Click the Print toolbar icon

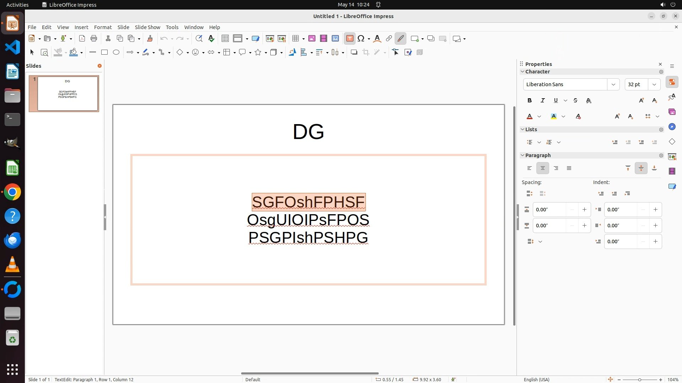tap(94, 39)
